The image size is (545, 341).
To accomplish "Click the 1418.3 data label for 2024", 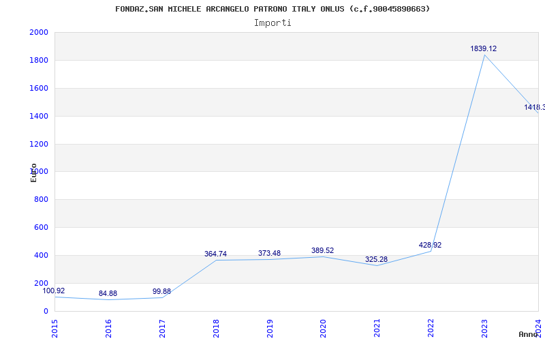I will (x=535, y=107).
